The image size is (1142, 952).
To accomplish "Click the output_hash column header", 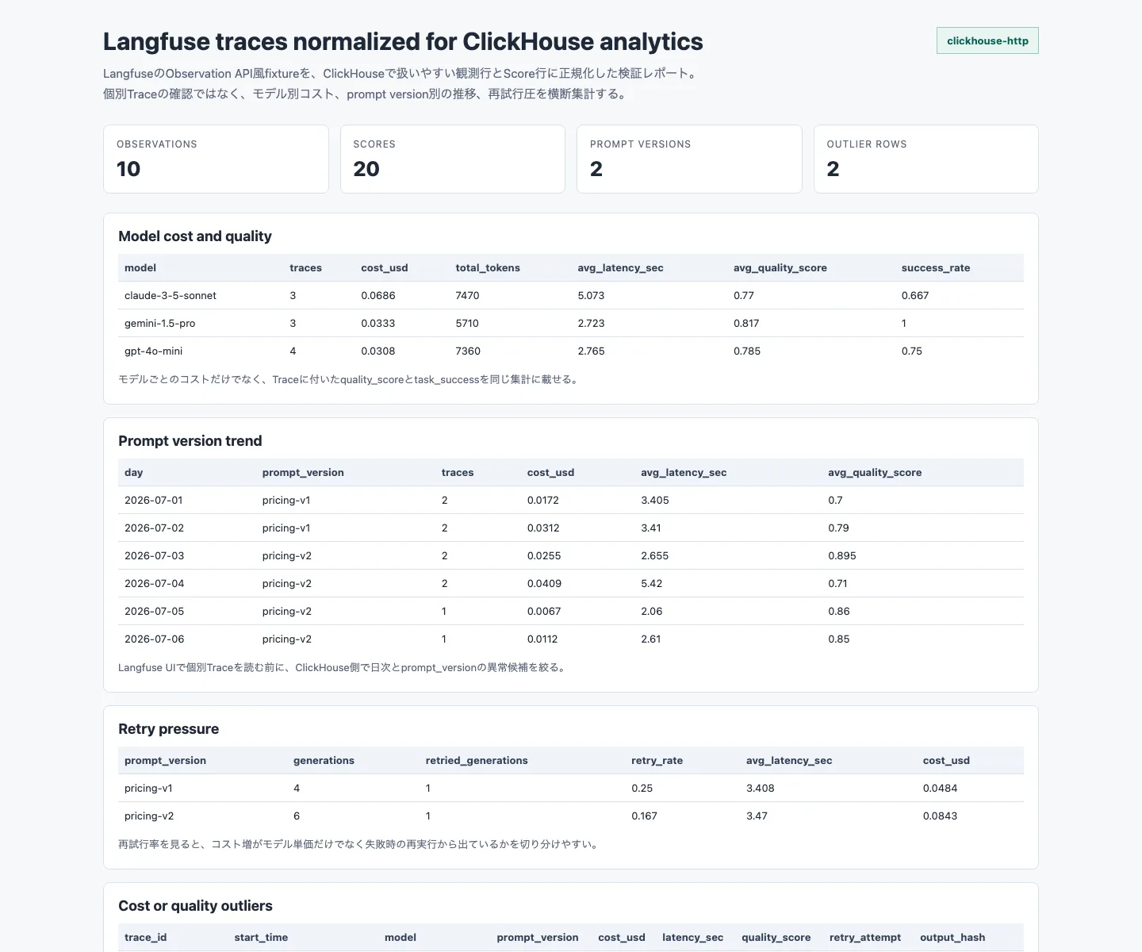I will coord(952,938).
